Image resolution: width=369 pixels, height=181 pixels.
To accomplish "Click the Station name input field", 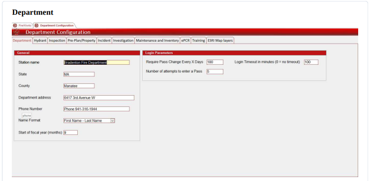I will (96, 62).
